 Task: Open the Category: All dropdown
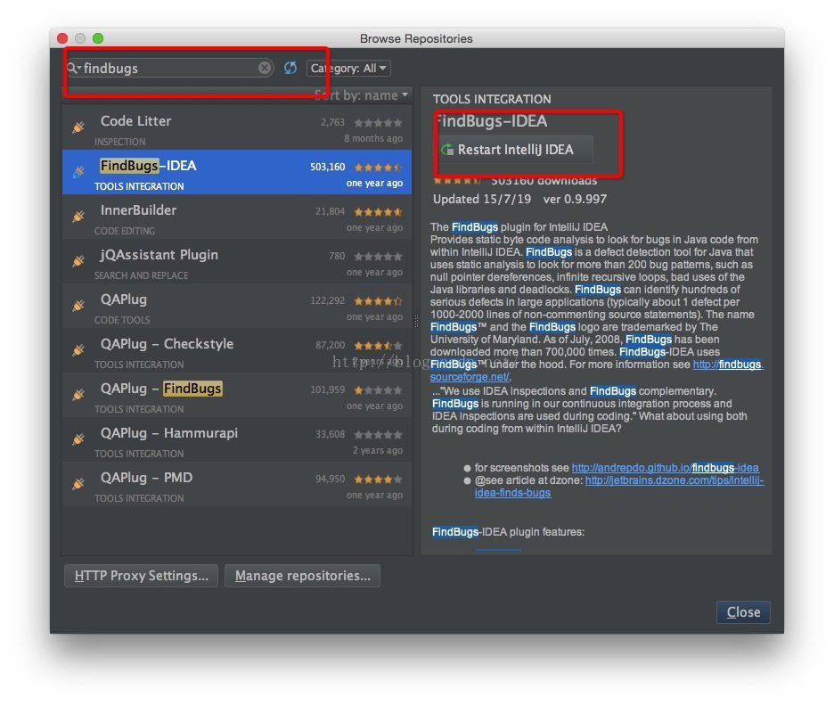[348, 69]
